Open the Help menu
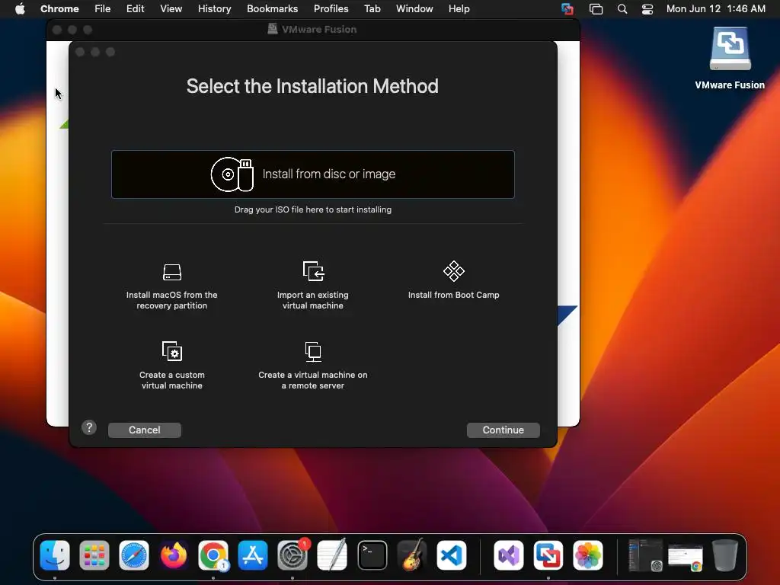780x585 pixels. click(459, 8)
